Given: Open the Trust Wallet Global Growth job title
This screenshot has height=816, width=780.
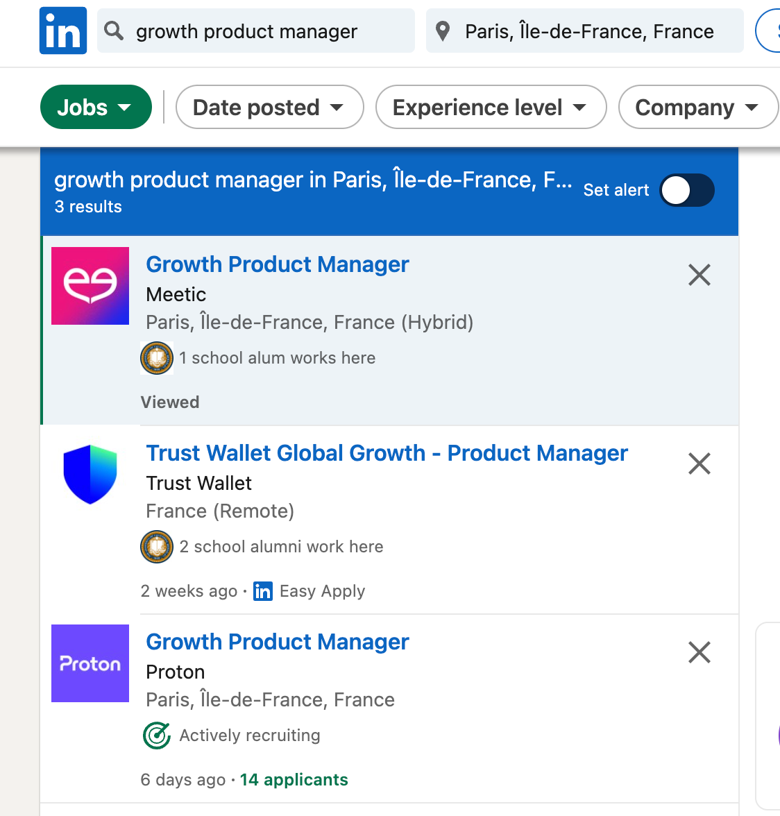Looking at the screenshot, I should 387,452.
